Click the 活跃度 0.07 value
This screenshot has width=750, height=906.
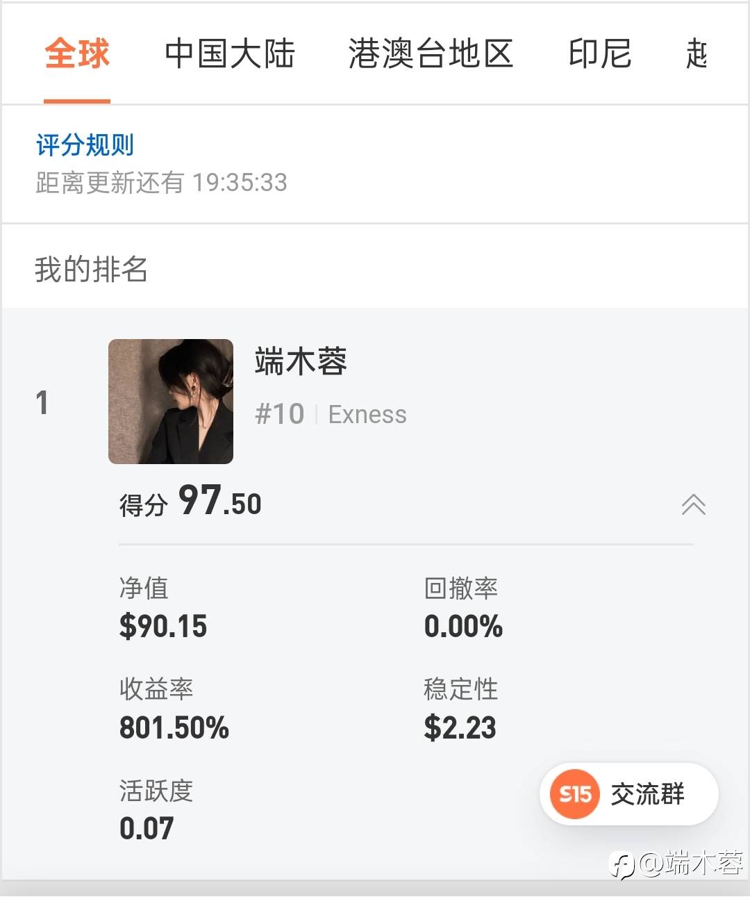click(x=147, y=828)
